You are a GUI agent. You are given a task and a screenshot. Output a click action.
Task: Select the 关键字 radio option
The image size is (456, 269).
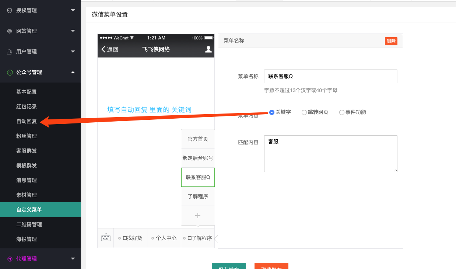tap(272, 112)
